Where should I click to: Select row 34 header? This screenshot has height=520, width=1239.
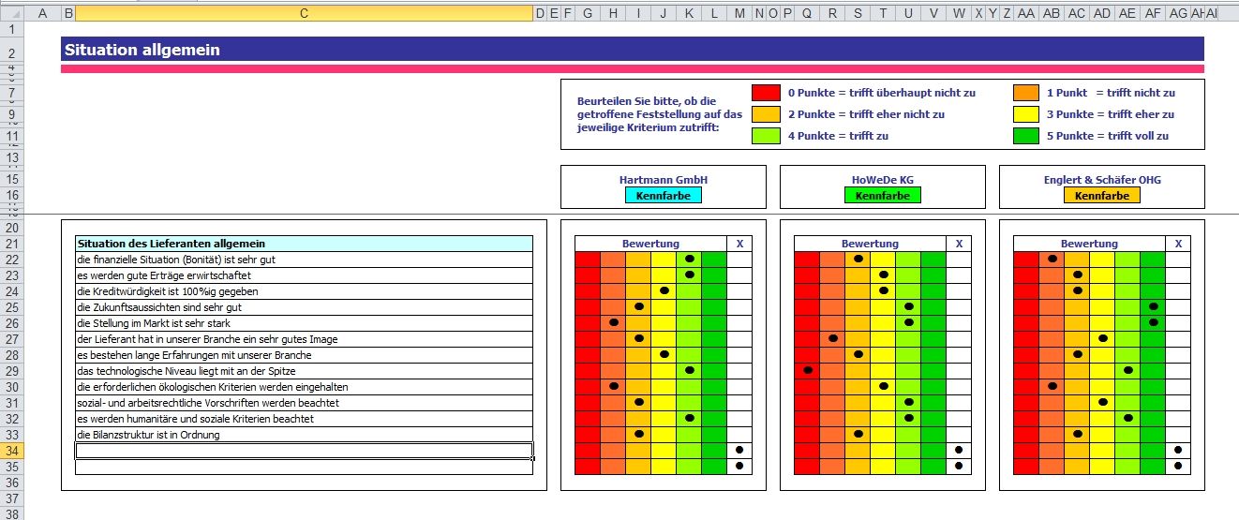(11, 451)
